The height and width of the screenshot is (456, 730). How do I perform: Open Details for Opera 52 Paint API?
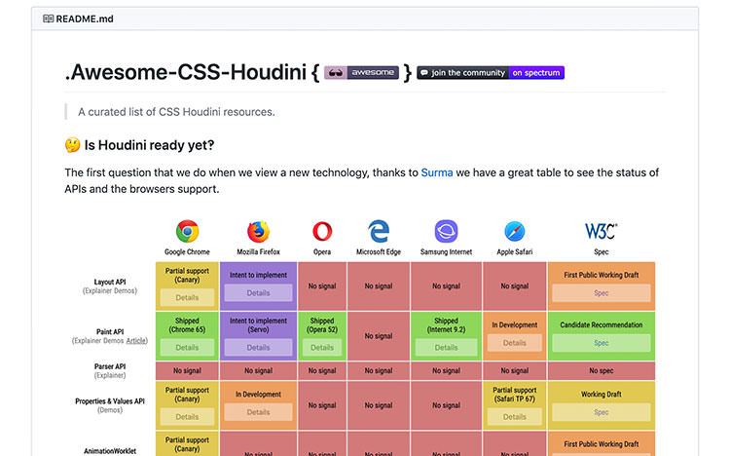322,347
